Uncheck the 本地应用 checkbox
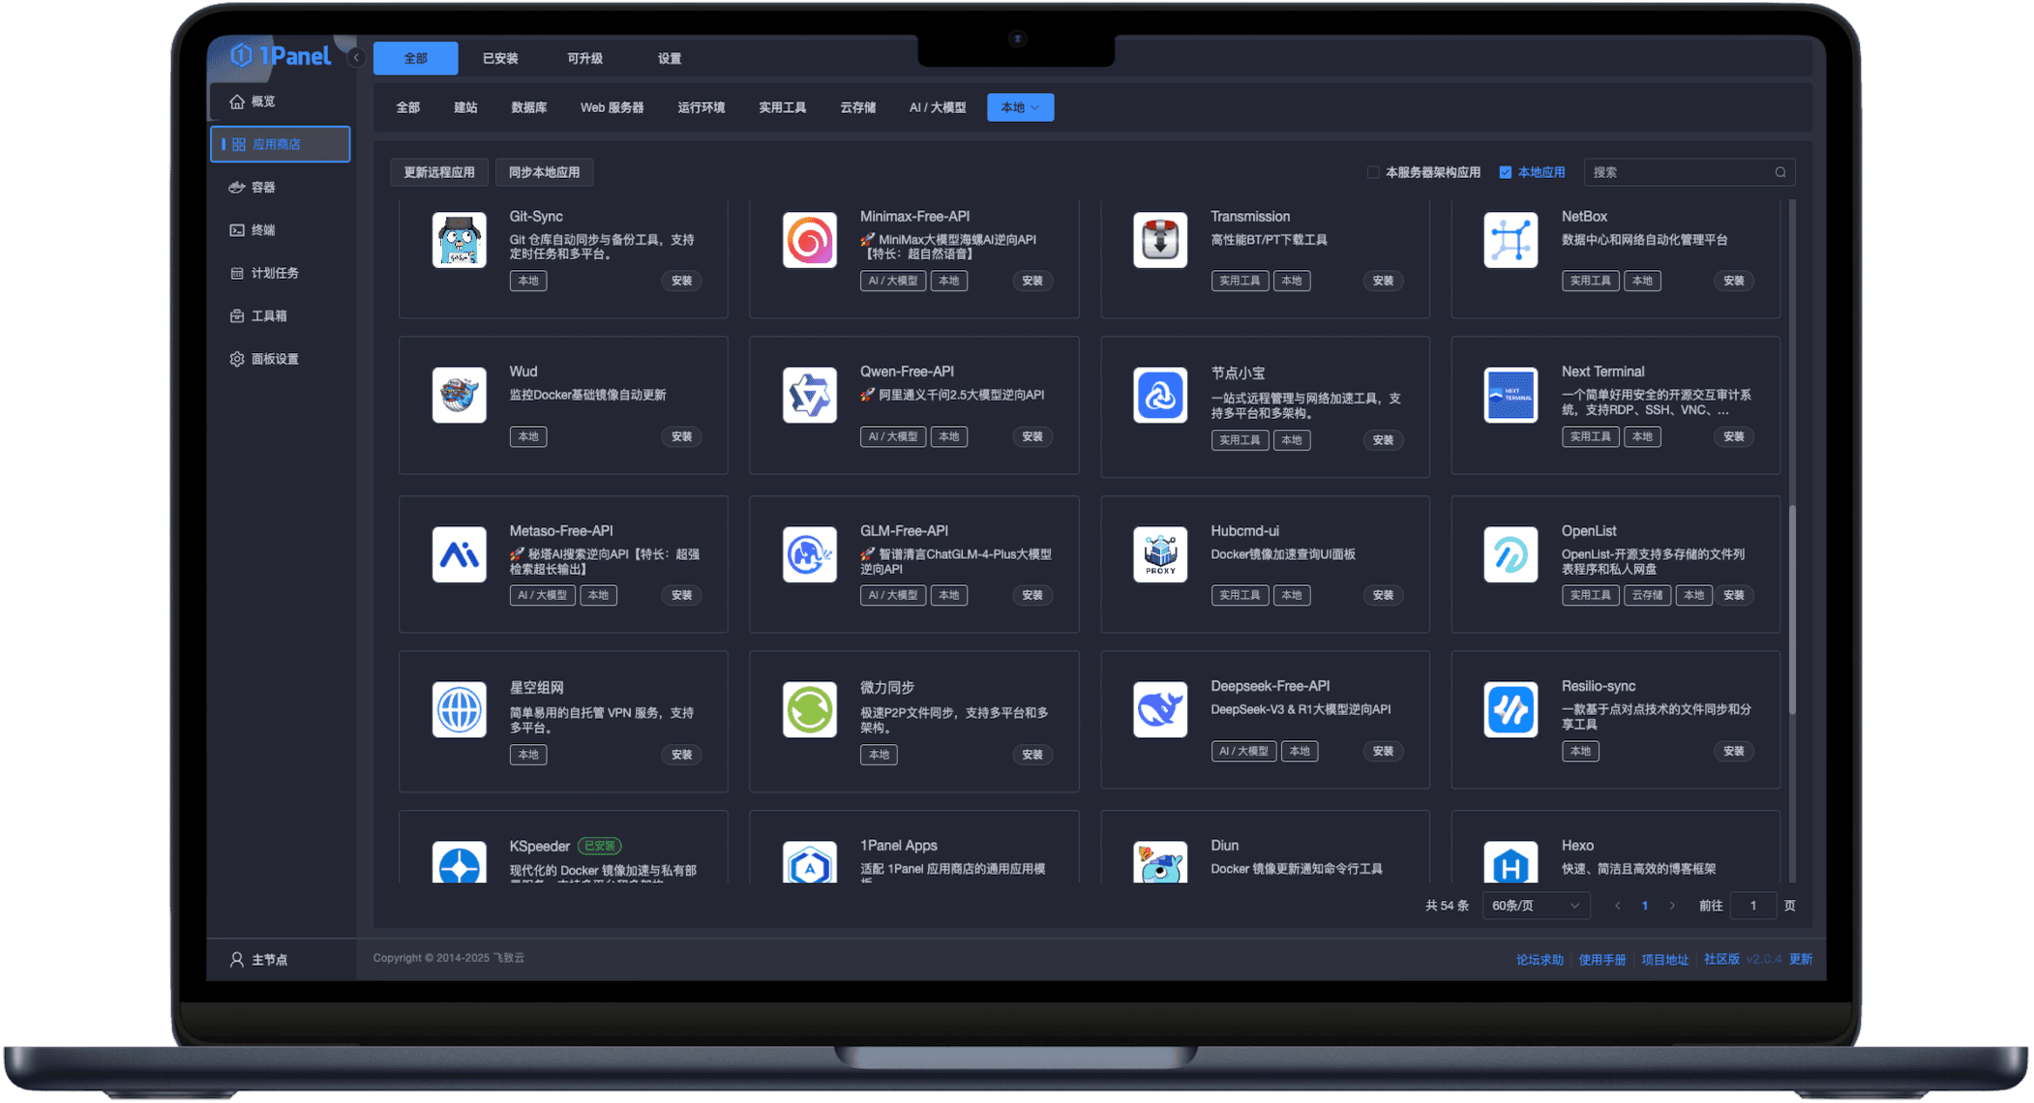This screenshot has width=2034, height=1103. [x=1506, y=172]
